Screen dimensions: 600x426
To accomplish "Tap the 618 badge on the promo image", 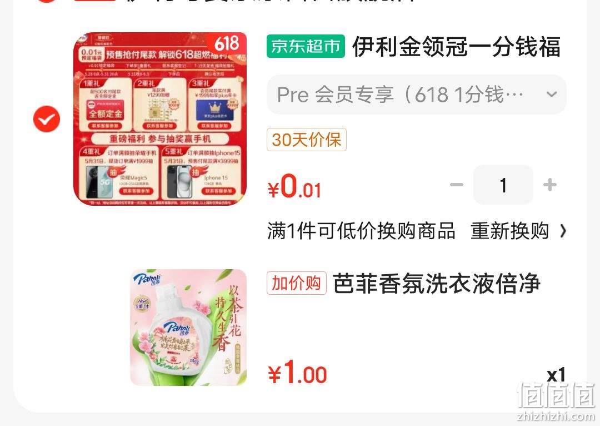I will coord(227,43).
